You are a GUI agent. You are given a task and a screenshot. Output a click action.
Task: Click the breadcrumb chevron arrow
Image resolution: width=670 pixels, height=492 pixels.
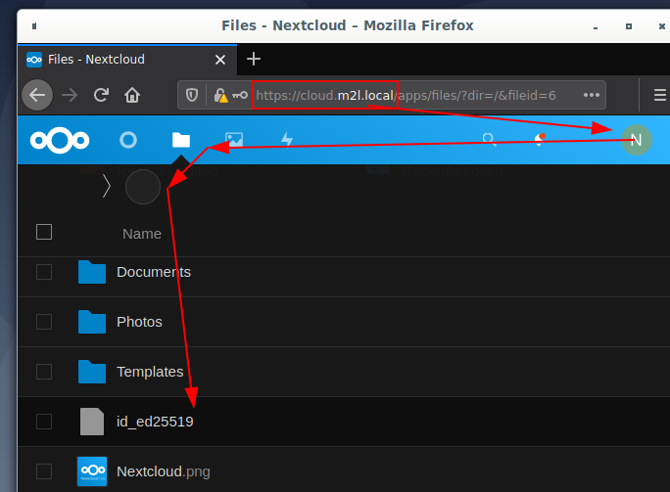click(x=107, y=187)
